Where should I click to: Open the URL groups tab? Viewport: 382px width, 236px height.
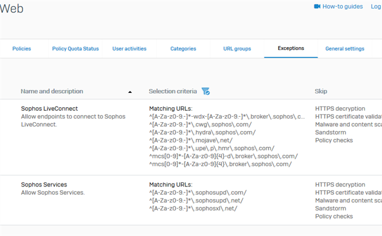[237, 49]
